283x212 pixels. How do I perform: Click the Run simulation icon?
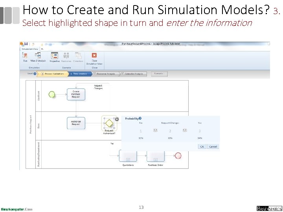pos(25,55)
